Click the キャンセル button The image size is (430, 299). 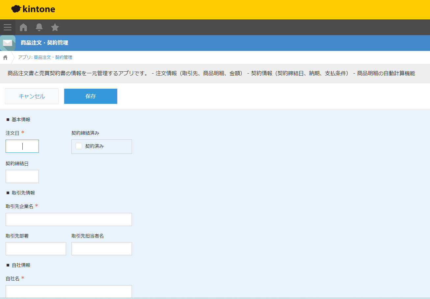point(32,96)
